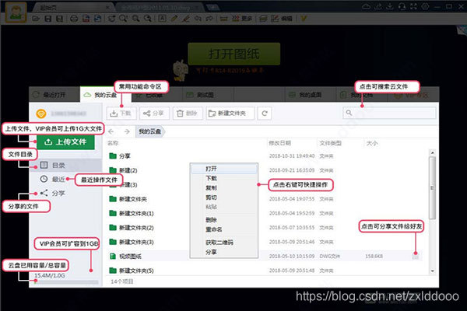Choose 下载 from the context menu
Image resolution: width=467 pixels, height=311 pixels.
223,178
